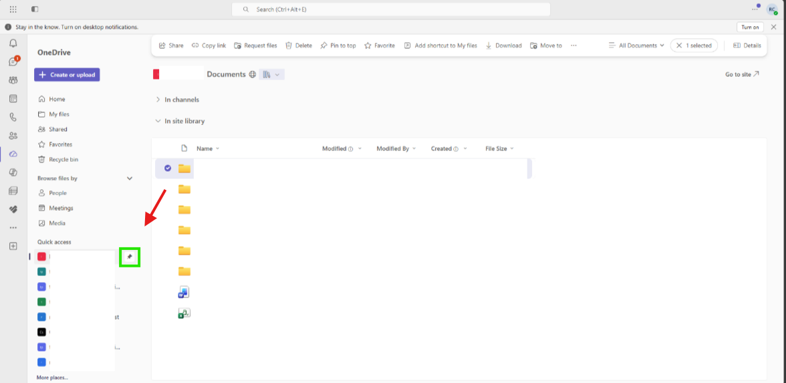Open Shared in OneDrive nav
This screenshot has width=786, height=383.
[53, 130]
